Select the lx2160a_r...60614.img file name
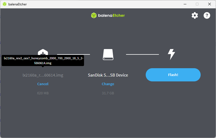 [43, 75]
